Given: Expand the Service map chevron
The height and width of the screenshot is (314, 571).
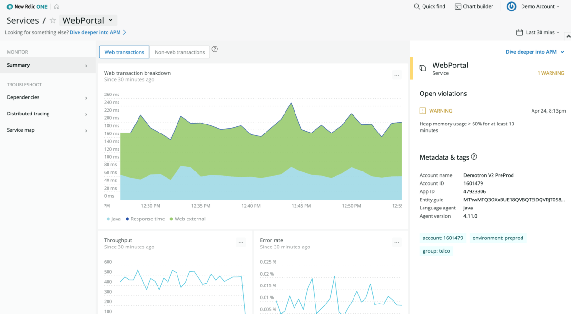Looking at the screenshot, I should (x=86, y=130).
